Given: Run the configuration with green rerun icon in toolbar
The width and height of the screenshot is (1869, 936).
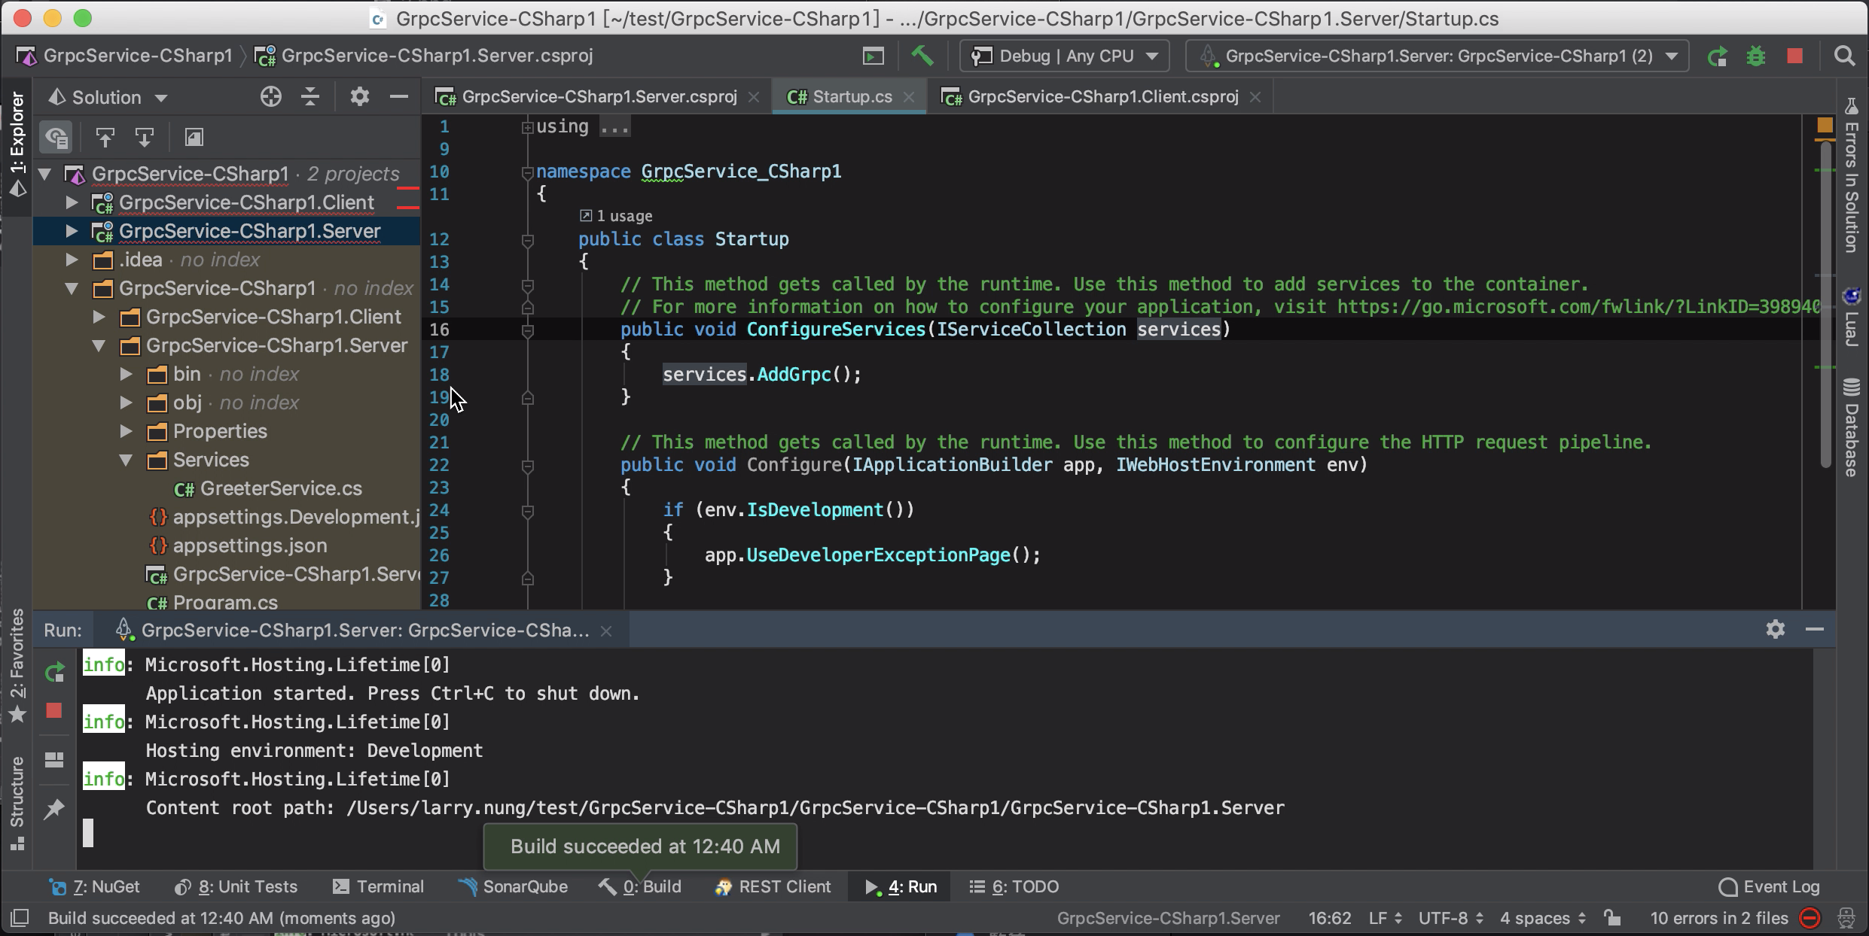Looking at the screenshot, I should 1718,56.
